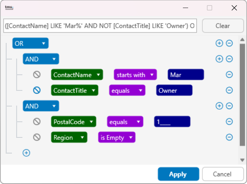Edit the 'Owner' value field
This screenshot has width=247, height=184.
175,90
